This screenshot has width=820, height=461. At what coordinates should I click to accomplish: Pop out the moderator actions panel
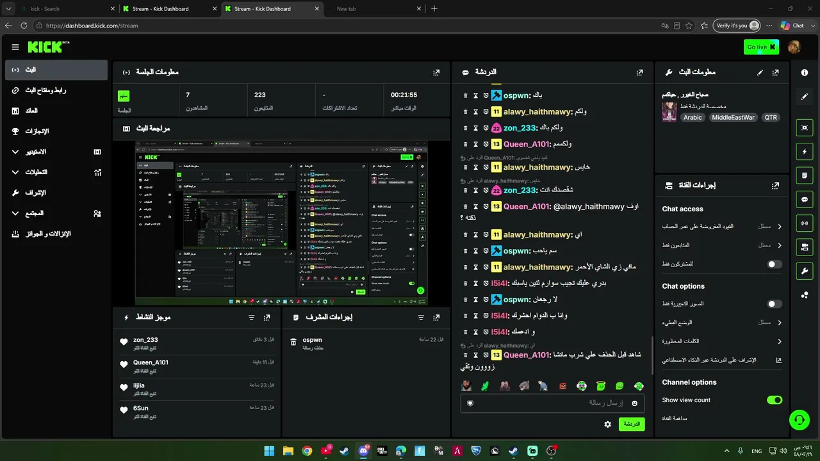coord(436,317)
